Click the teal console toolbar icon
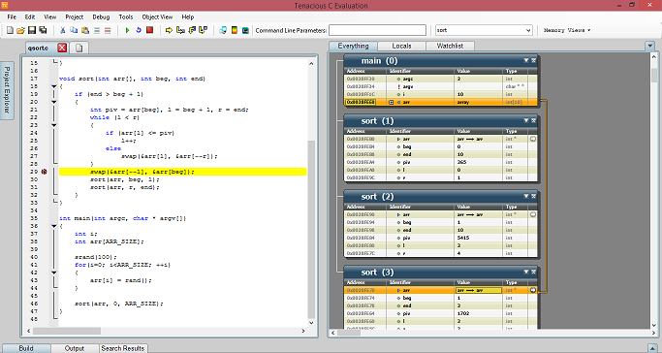The width and height of the screenshot is (662, 353). (x=245, y=30)
